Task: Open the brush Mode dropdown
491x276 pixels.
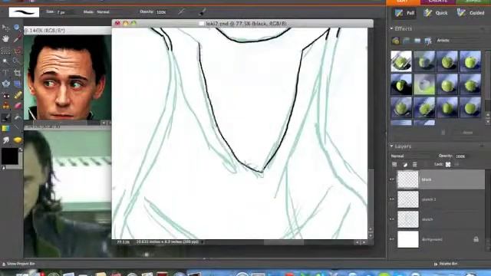Action: 113,12
